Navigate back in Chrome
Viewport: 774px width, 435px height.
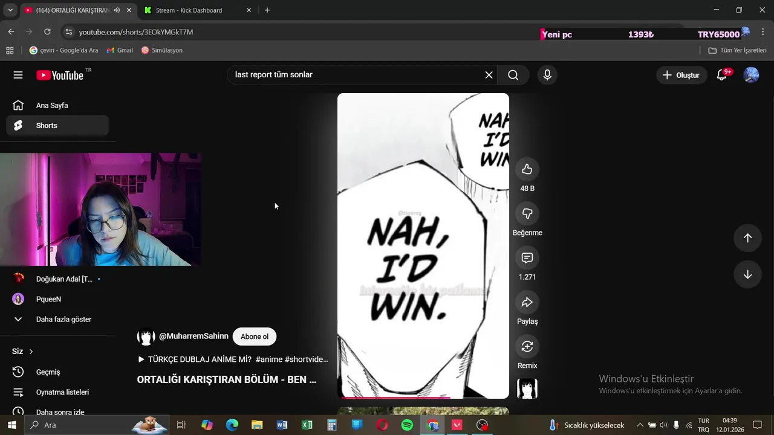coord(11,32)
